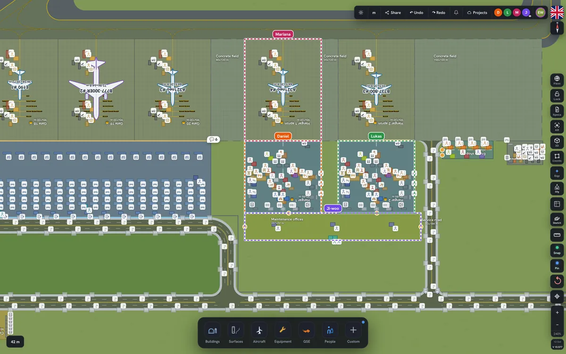
Task: Open the Fleet globe panel
Action: pos(557,80)
